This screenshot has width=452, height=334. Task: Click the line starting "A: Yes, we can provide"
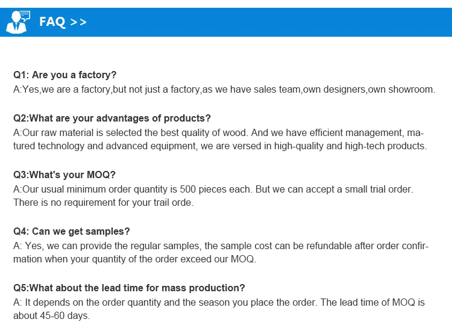tap(221, 246)
